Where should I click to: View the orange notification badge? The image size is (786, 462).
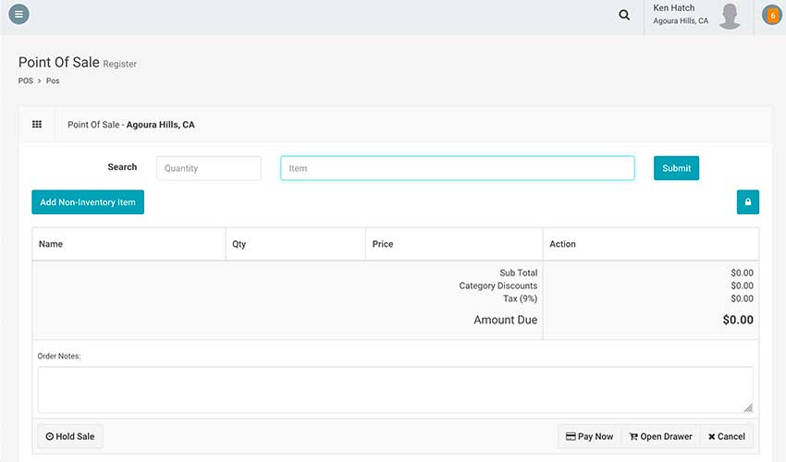(772, 16)
